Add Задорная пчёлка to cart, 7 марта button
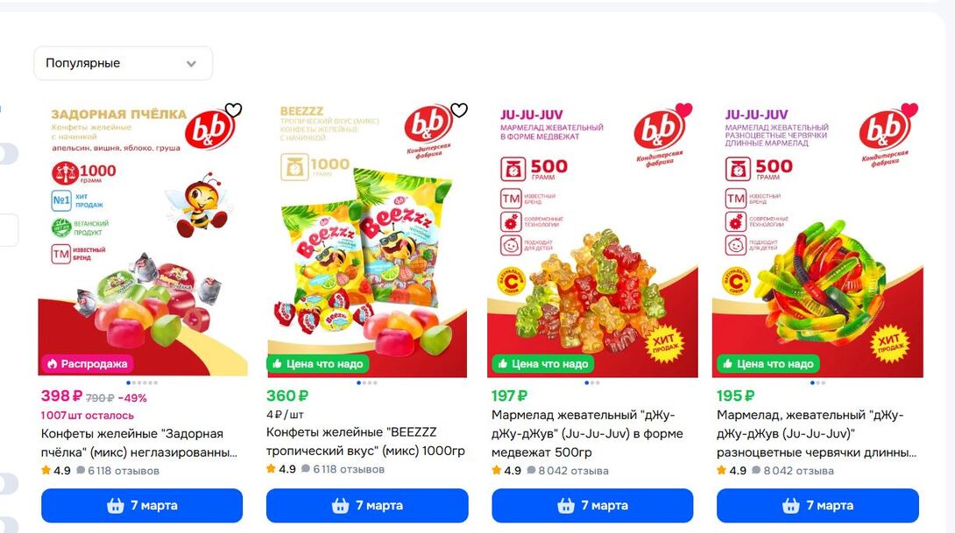The height and width of the screenshot is (533, 955). pyautogui.click(x=142, y=506)
